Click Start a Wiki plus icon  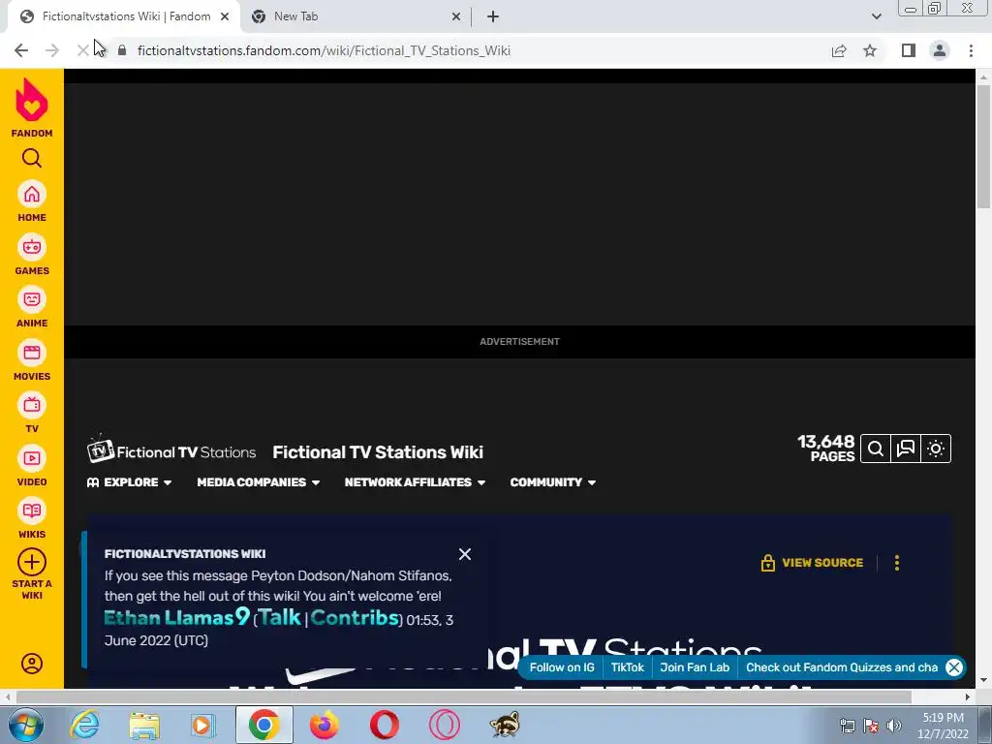tap(32, 562)
